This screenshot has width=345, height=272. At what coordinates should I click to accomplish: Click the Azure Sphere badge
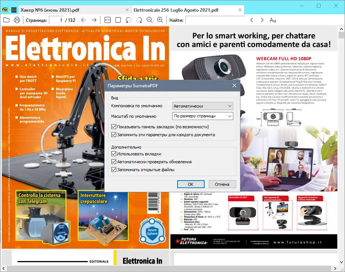click(152, 231)
